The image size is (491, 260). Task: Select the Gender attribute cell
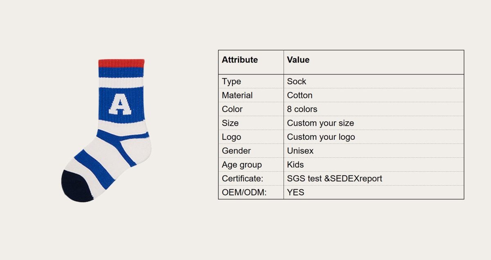tap(236, 151)
